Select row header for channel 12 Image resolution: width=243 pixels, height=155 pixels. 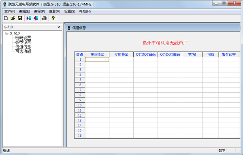80,115
